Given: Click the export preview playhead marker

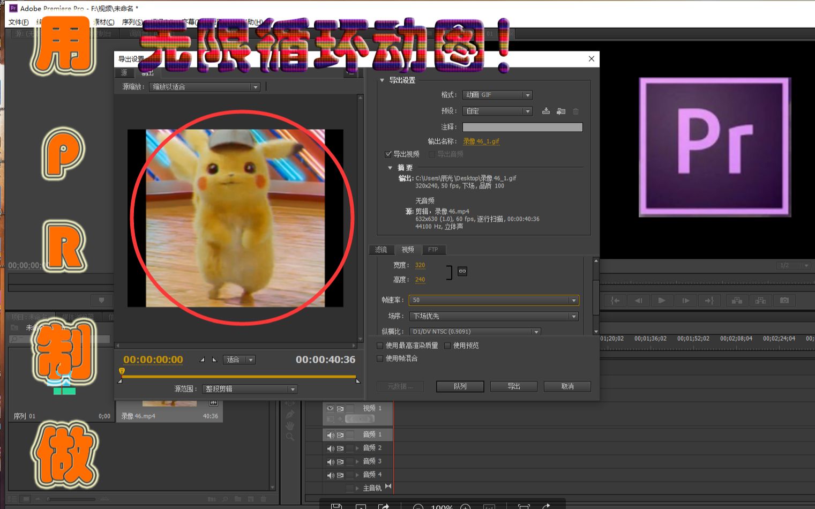Looking at the screenshot, I should pos(122,371).
